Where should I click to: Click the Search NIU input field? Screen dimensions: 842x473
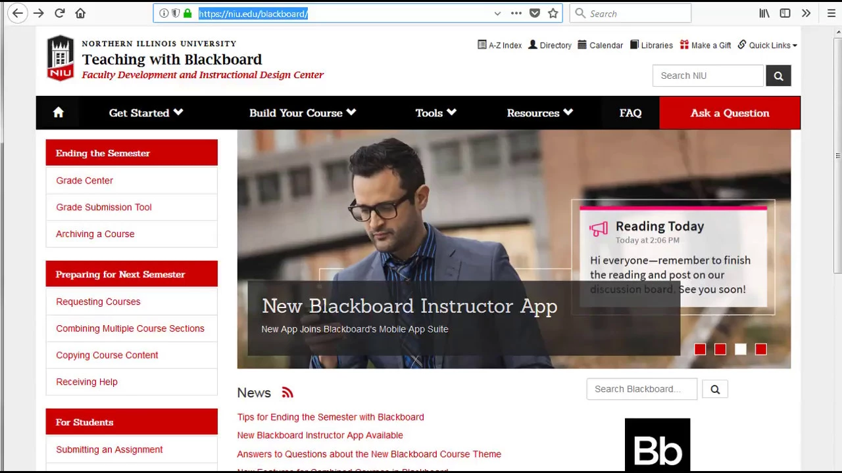click(708, 76)
